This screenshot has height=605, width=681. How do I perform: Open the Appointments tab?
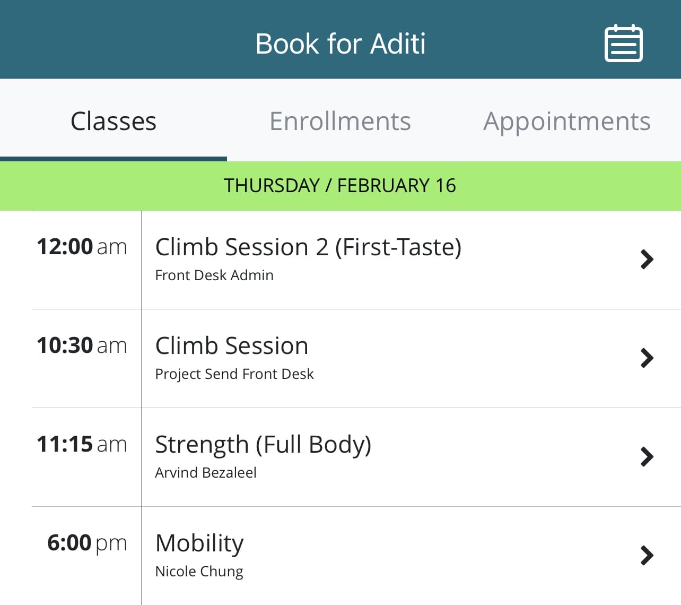tap(566, 121)
